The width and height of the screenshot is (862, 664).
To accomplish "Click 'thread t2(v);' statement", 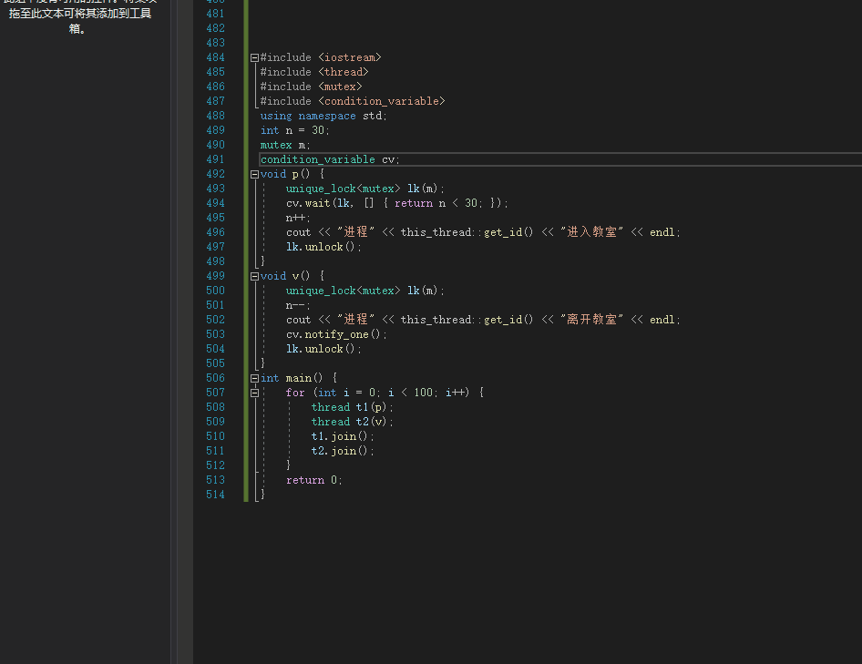I will [x=353, y=422].
